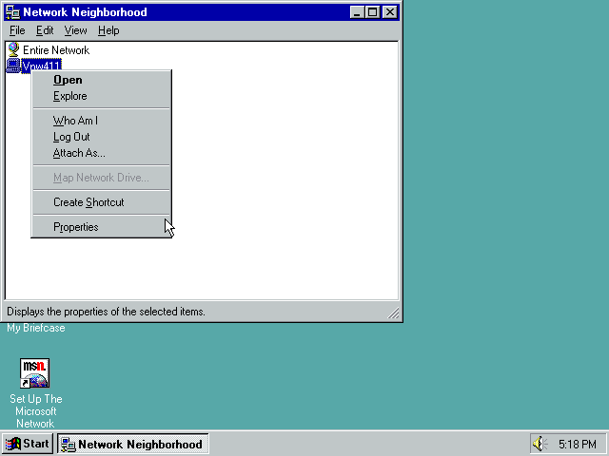
Task: Select Who Am I in context menu
Action: coord(102,121)
